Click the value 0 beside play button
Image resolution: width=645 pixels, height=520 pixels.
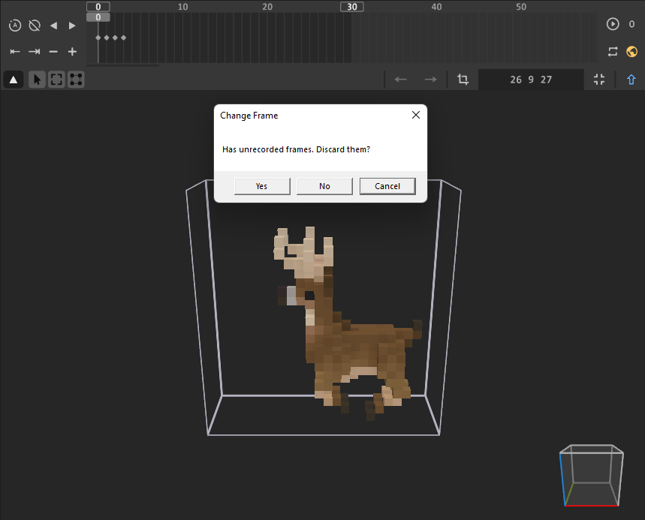(x=631, y=24)
